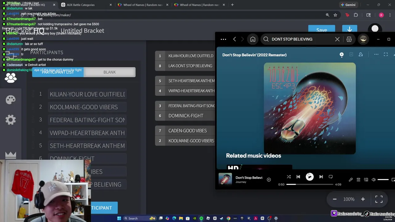The image size is (395, 222).
Task: Open the settings gear in Bracket HQ sidebar
Action: click(10, 120)
